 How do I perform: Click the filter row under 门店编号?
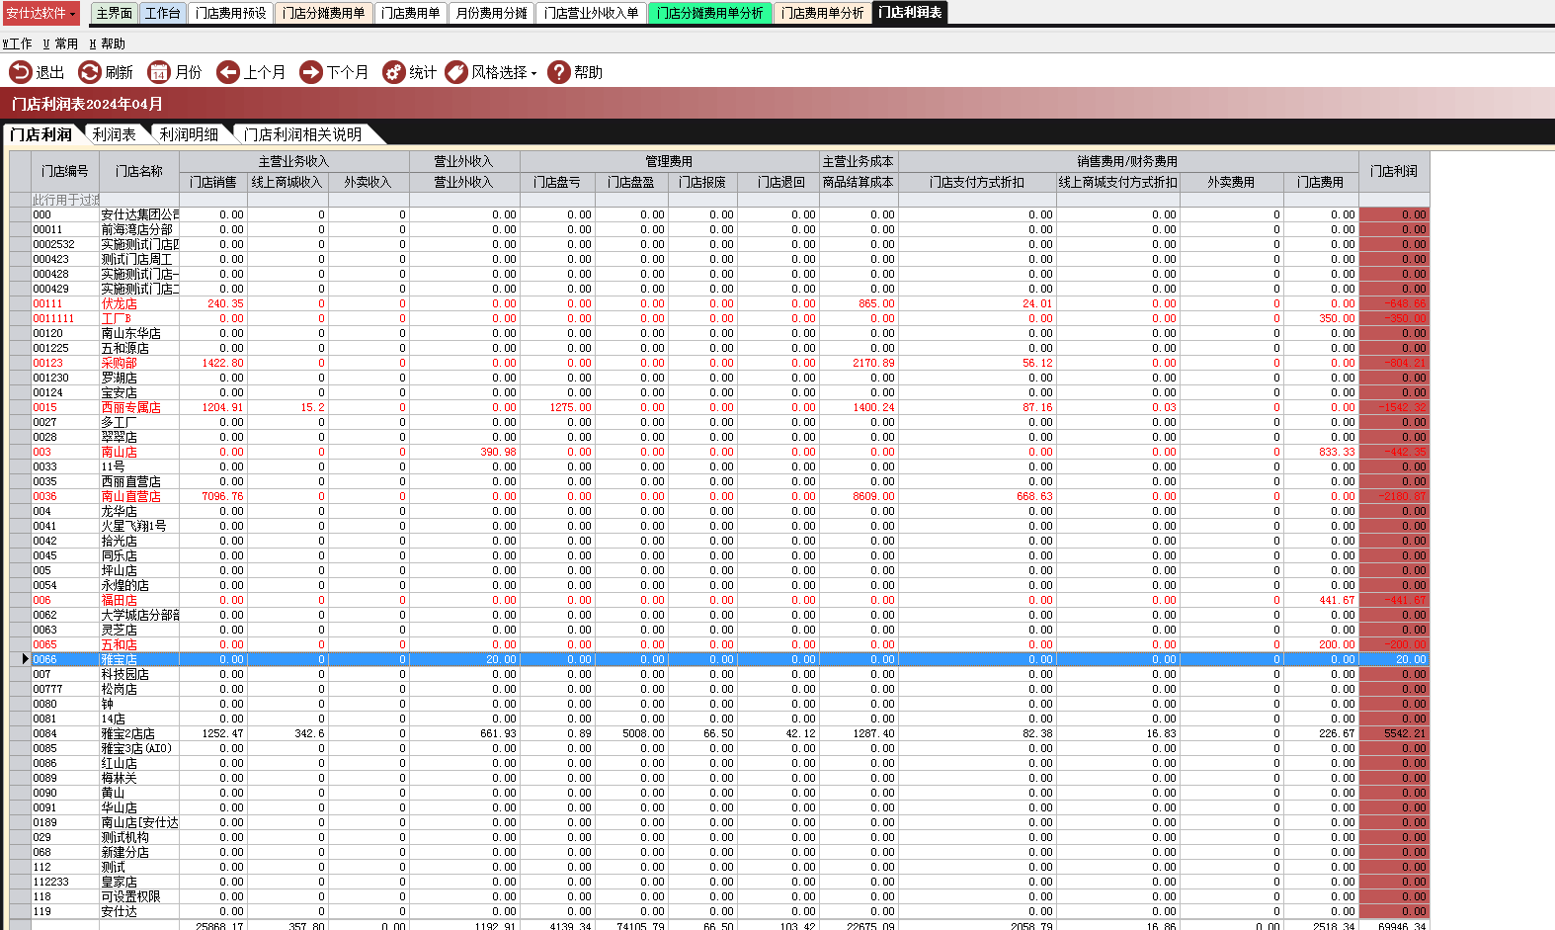tap(65, 200)
